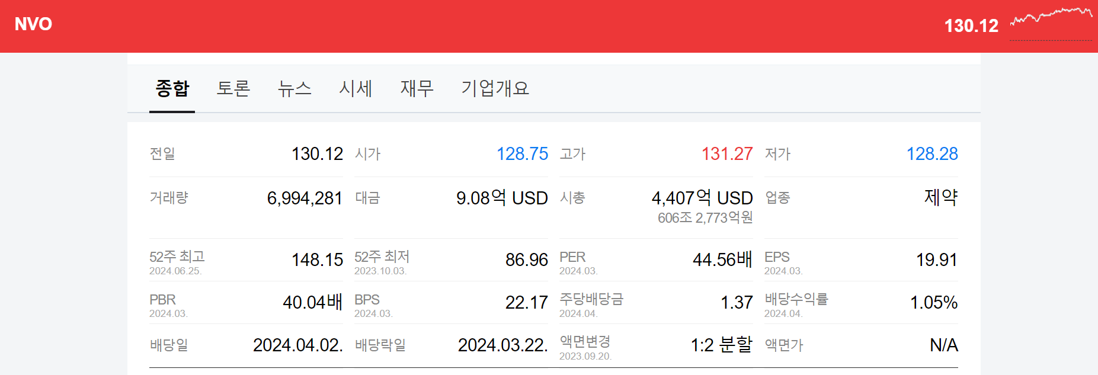1098x375 pixels.
Task: Click the 배당수익률 label
Action: pyautogui.click(x=796, y=299)
